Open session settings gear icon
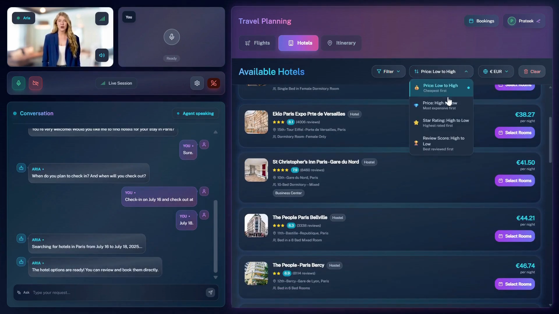Image resolution: width=559 pixels, height=314 pixels. click(x=197, y=83)
